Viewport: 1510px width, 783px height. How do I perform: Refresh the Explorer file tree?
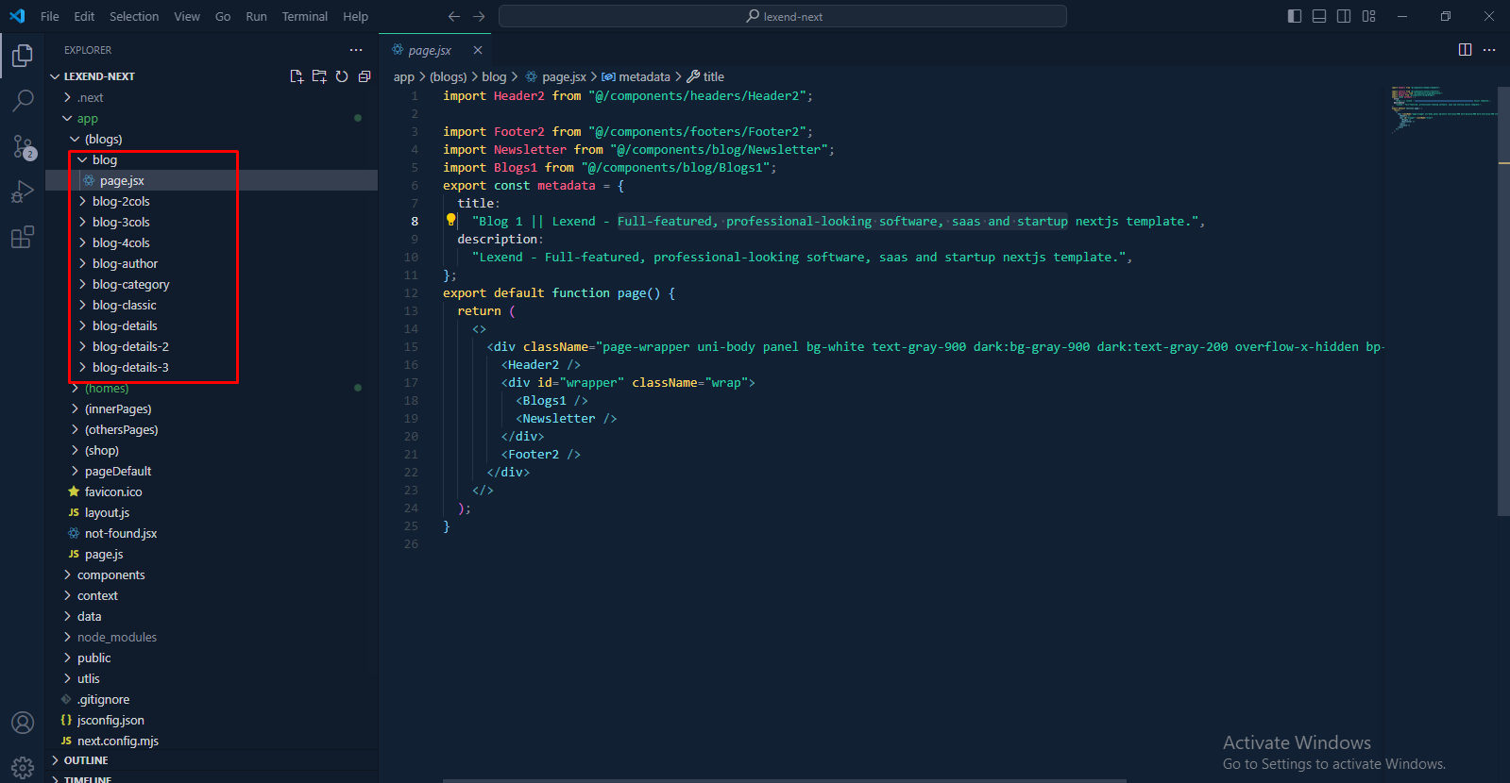(342, 76)
